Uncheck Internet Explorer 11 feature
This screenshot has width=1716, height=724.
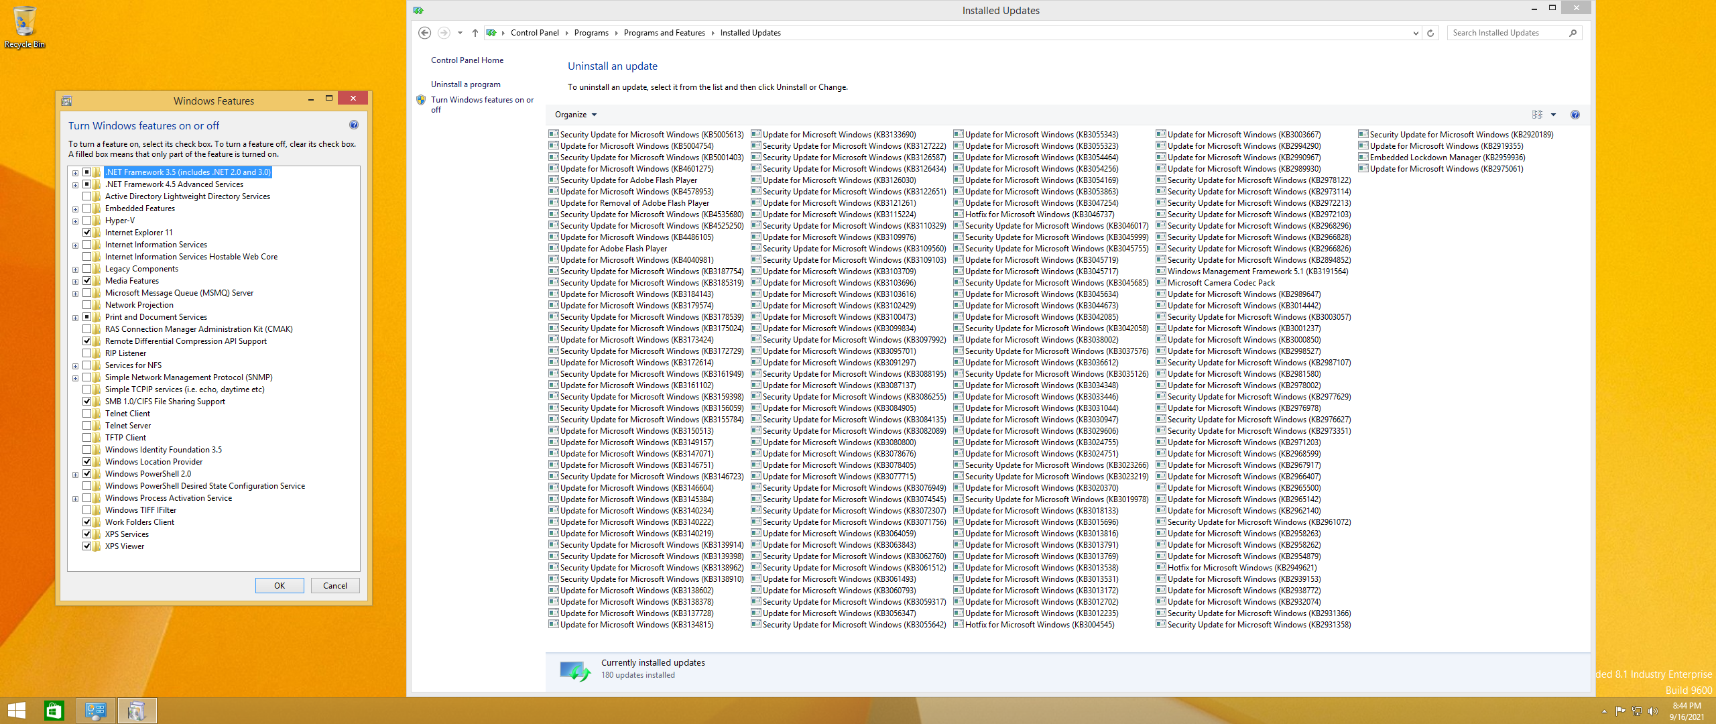tap(87, 233)
